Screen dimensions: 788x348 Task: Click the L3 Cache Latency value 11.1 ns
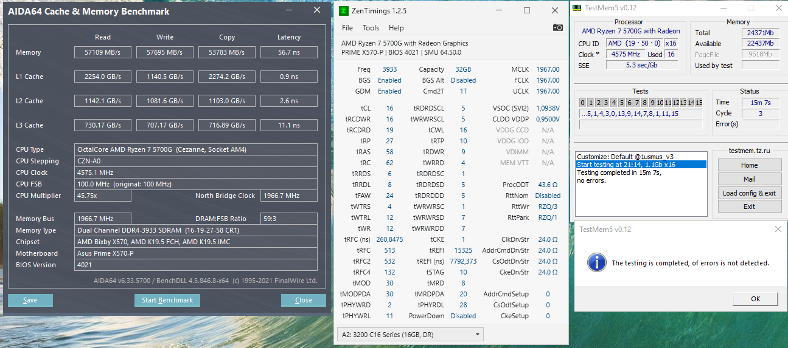[x=289, y=125]
